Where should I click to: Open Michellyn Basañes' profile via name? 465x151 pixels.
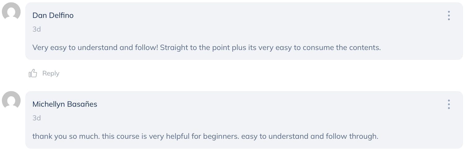tap(65, 104)
